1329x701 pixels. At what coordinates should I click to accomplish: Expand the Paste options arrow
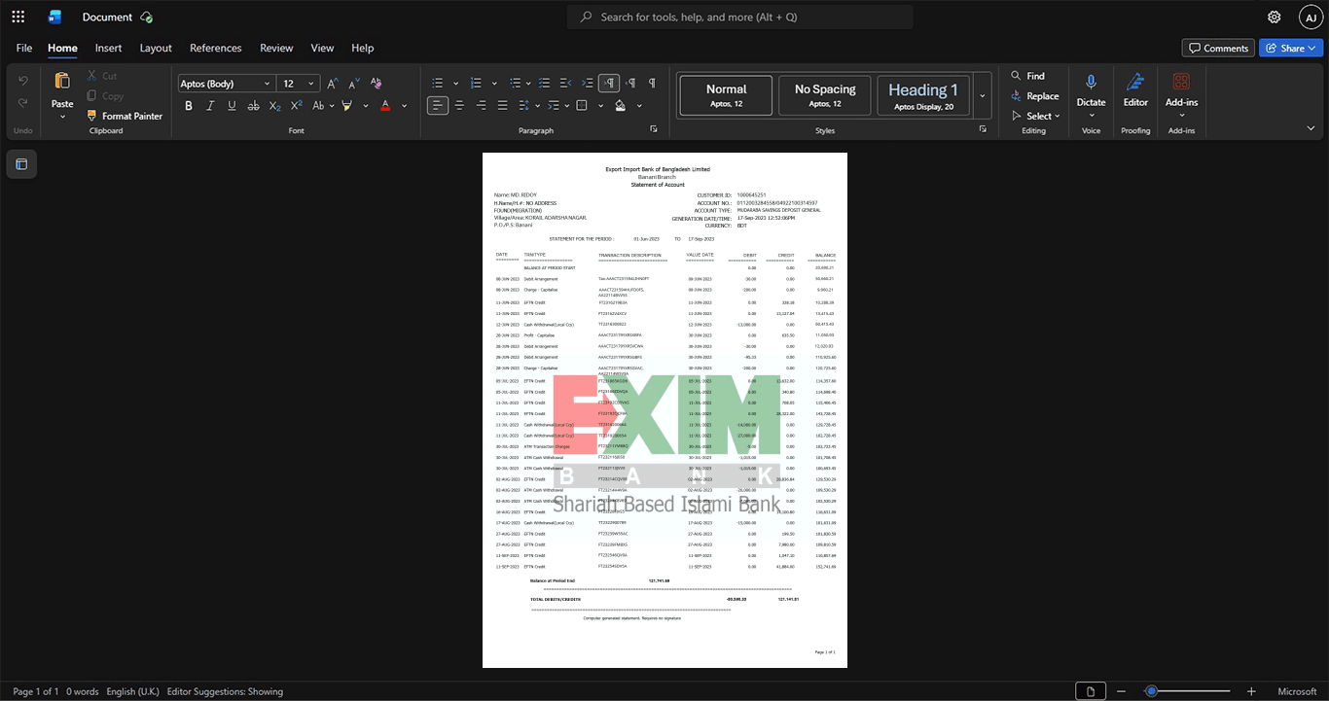62,117
